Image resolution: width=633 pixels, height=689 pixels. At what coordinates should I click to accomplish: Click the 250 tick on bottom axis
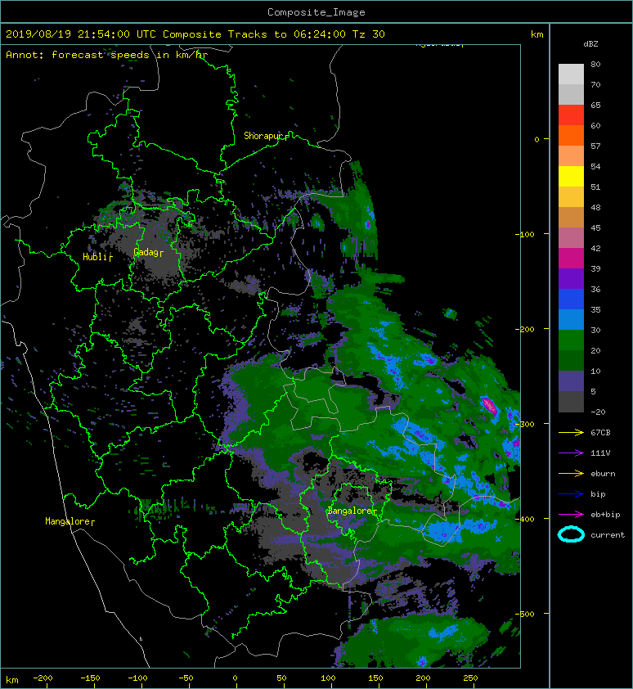click(x=470, y=678)
